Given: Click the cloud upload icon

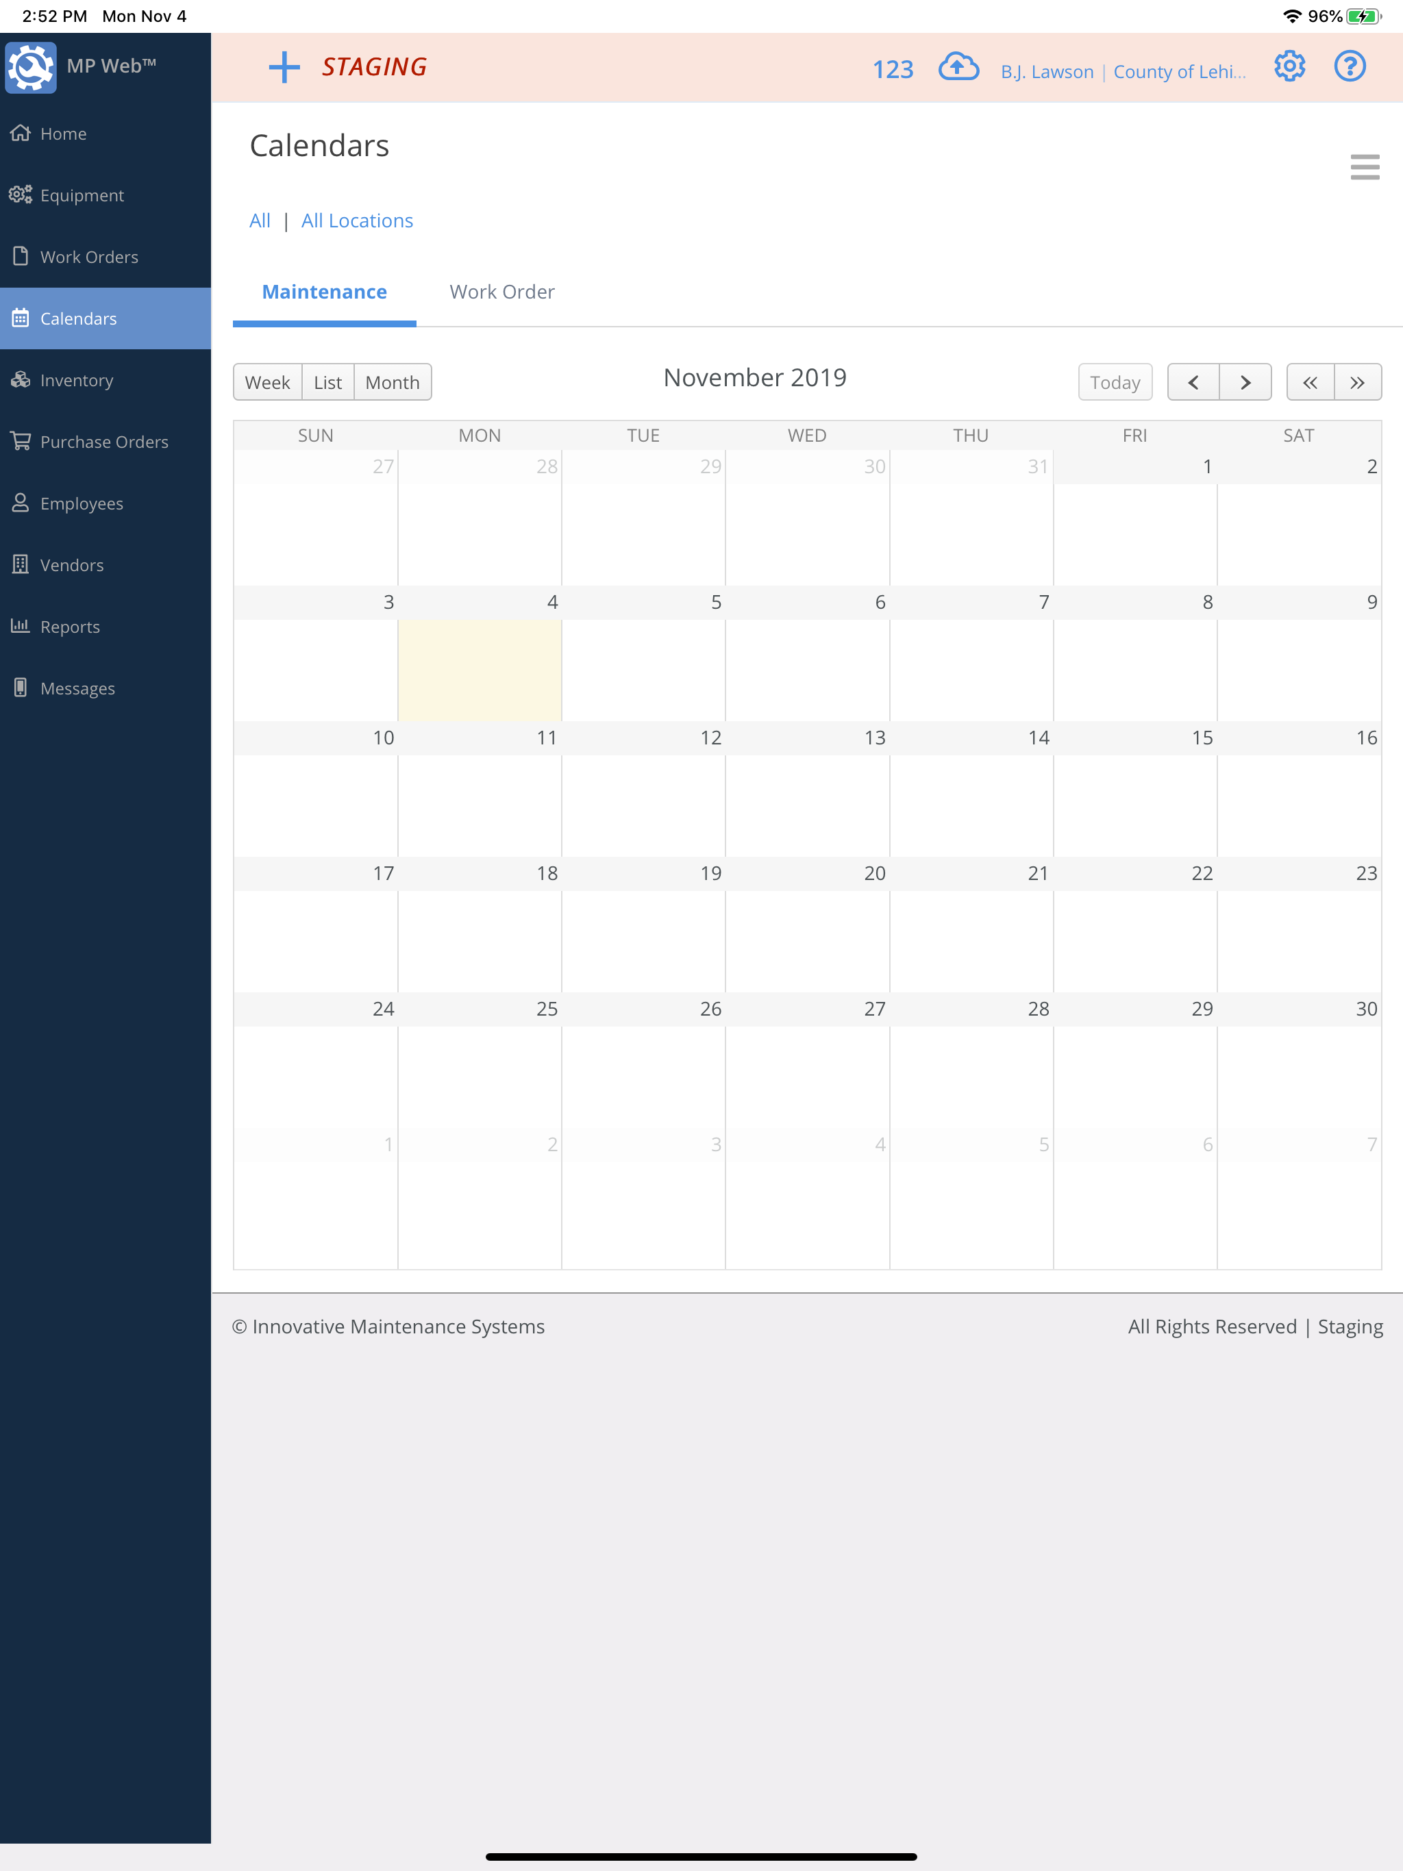Looking at the screenshot, I should coord(959,67).
